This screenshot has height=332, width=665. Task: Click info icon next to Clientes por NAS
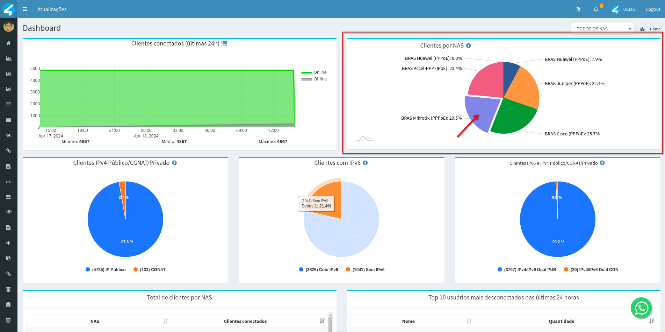coord(469,45)
